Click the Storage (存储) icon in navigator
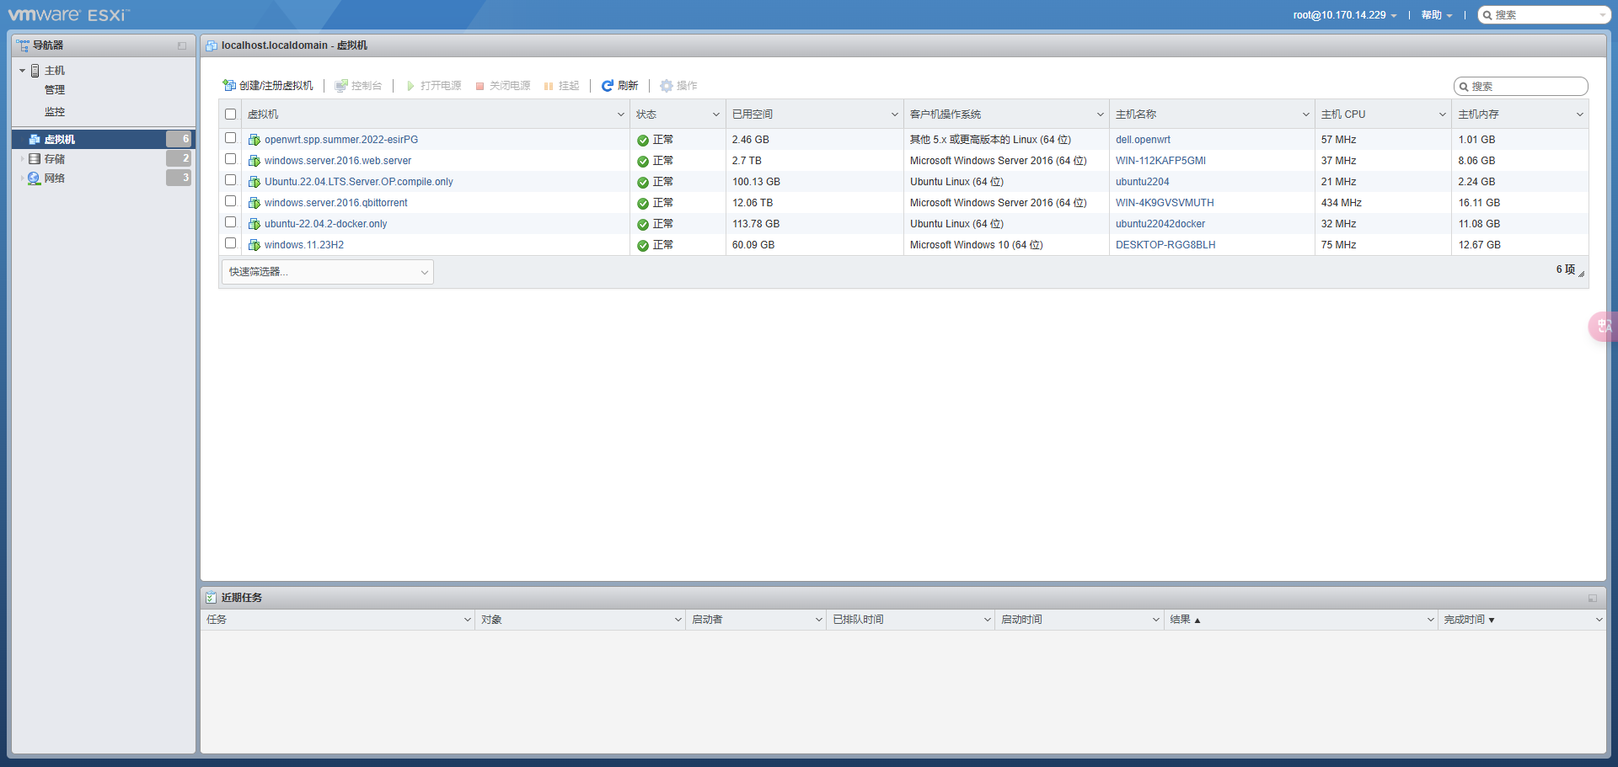Image resolution: width=1618 pixels, height=767 pixels. click(x=35, y=159)
